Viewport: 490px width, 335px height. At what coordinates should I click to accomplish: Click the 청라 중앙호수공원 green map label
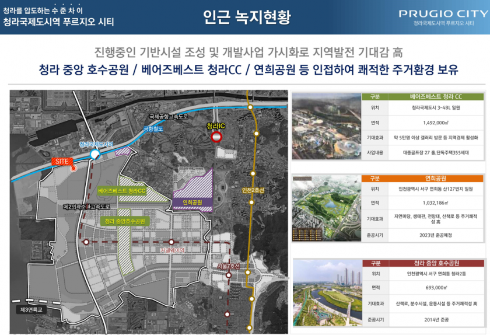tap(125, 221)
